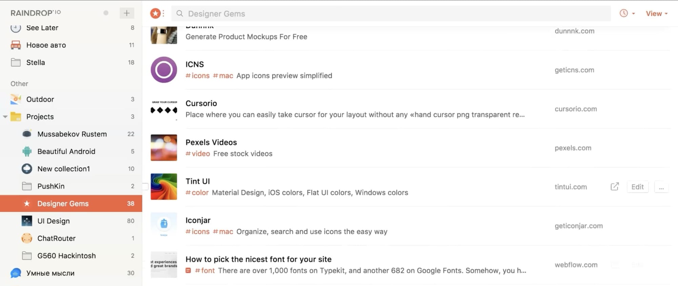Click the Beautiful Android robot icon

[27, 151]
